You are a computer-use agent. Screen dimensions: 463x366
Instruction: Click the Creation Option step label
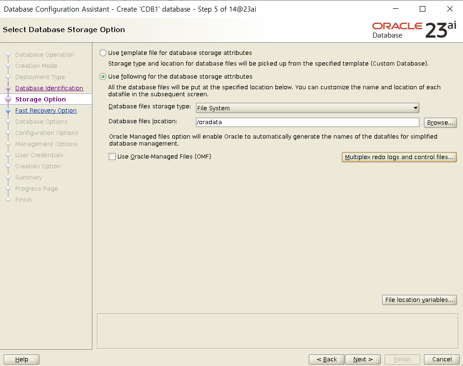[x=38, y=166]
